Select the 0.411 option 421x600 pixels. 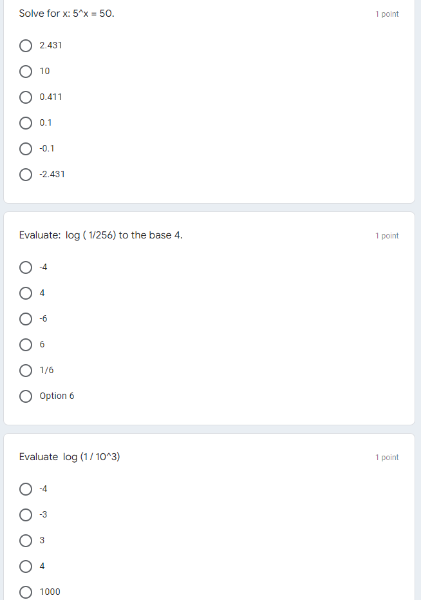point(26,97)
